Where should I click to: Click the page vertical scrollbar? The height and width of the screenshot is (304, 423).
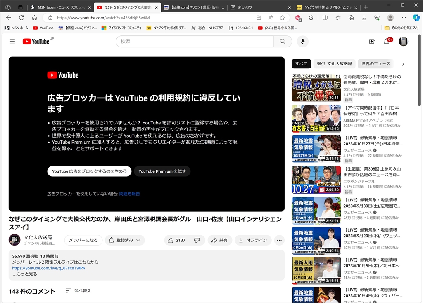(419, 70)
